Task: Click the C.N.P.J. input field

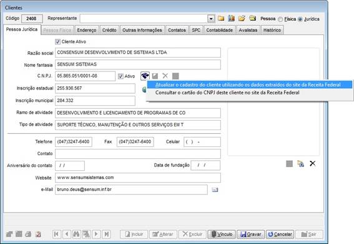Action: [85, 76]
